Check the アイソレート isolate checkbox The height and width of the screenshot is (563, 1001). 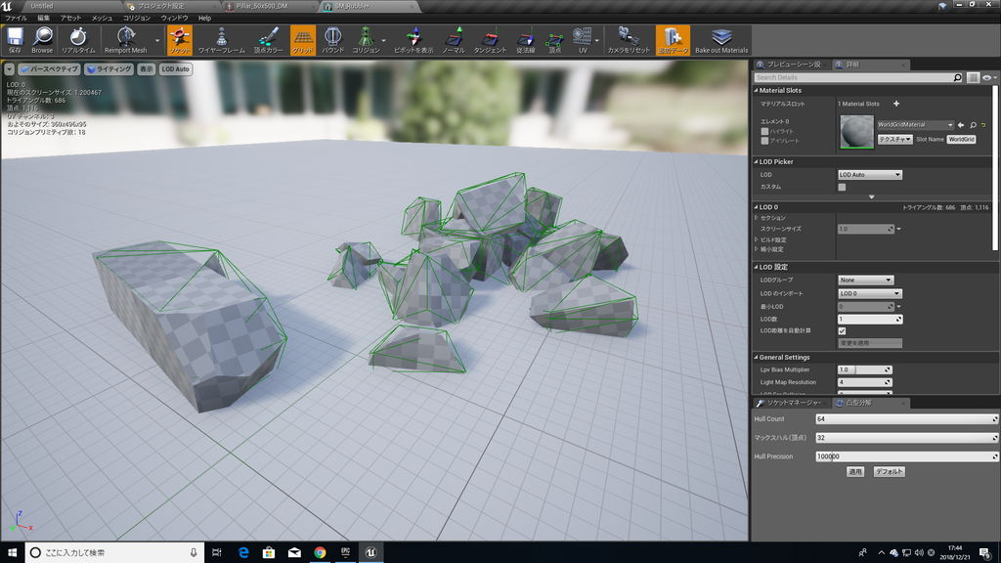pyautogui.click(x=764, y=141)
